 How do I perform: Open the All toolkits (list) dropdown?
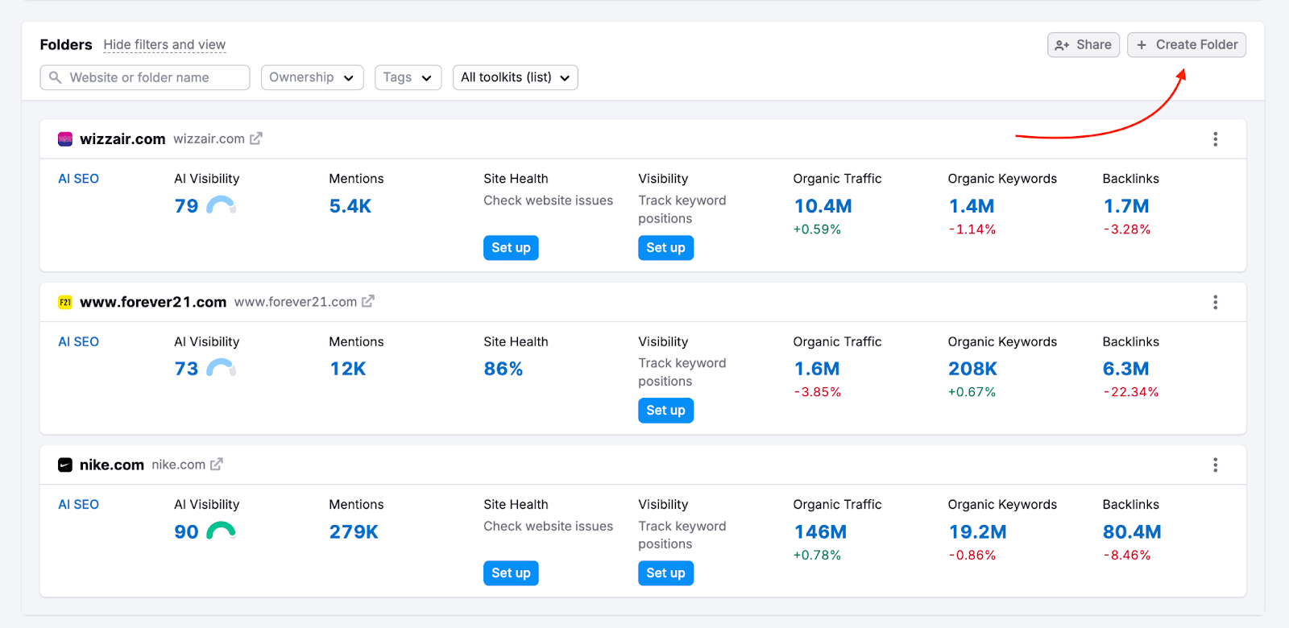[x=515, y=77]
